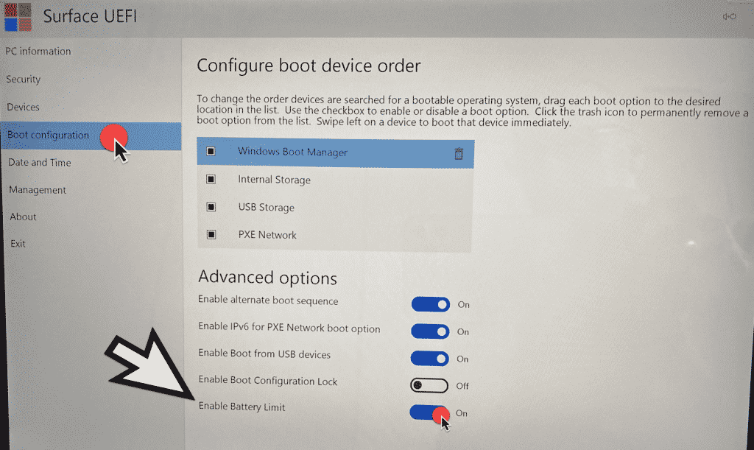
Task: Toggle Enable IPv6 for PXE Network switch
Action: pyautogui.click(x=430, y=331)
